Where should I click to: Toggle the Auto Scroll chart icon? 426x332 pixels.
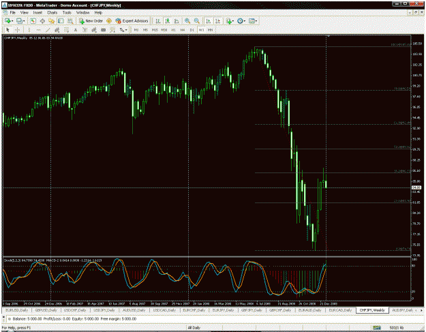[x=209, y=21]
